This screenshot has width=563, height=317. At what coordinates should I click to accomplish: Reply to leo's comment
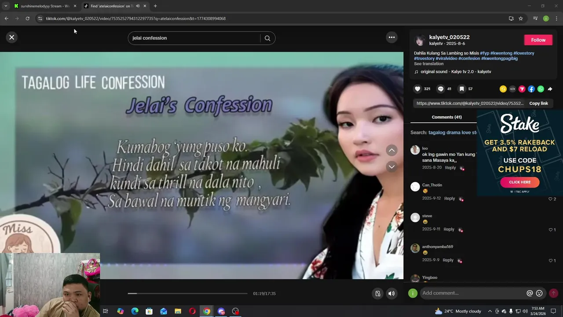450,168
